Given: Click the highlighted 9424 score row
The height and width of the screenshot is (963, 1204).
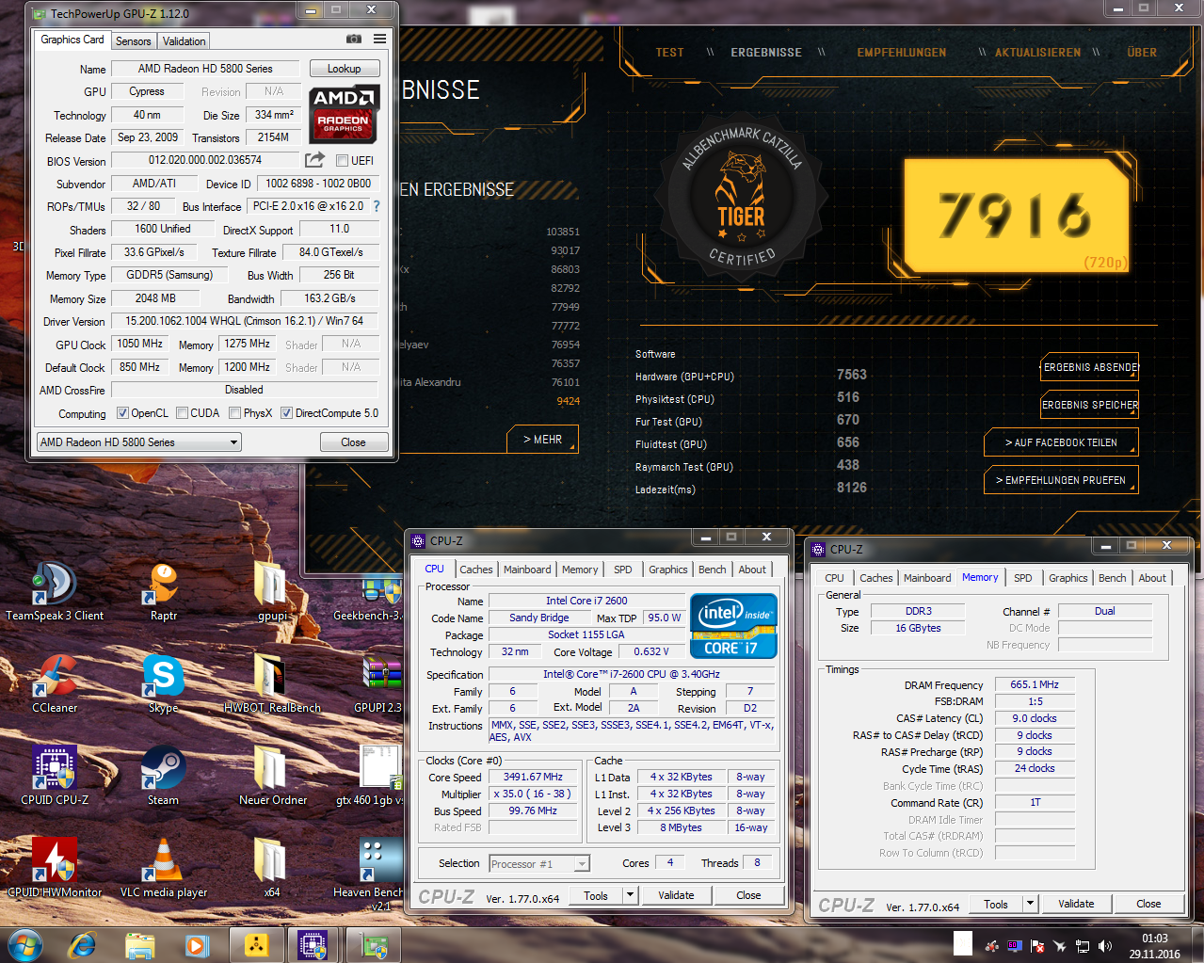Looking at the screenshot, I should click(x=568, y=401).
